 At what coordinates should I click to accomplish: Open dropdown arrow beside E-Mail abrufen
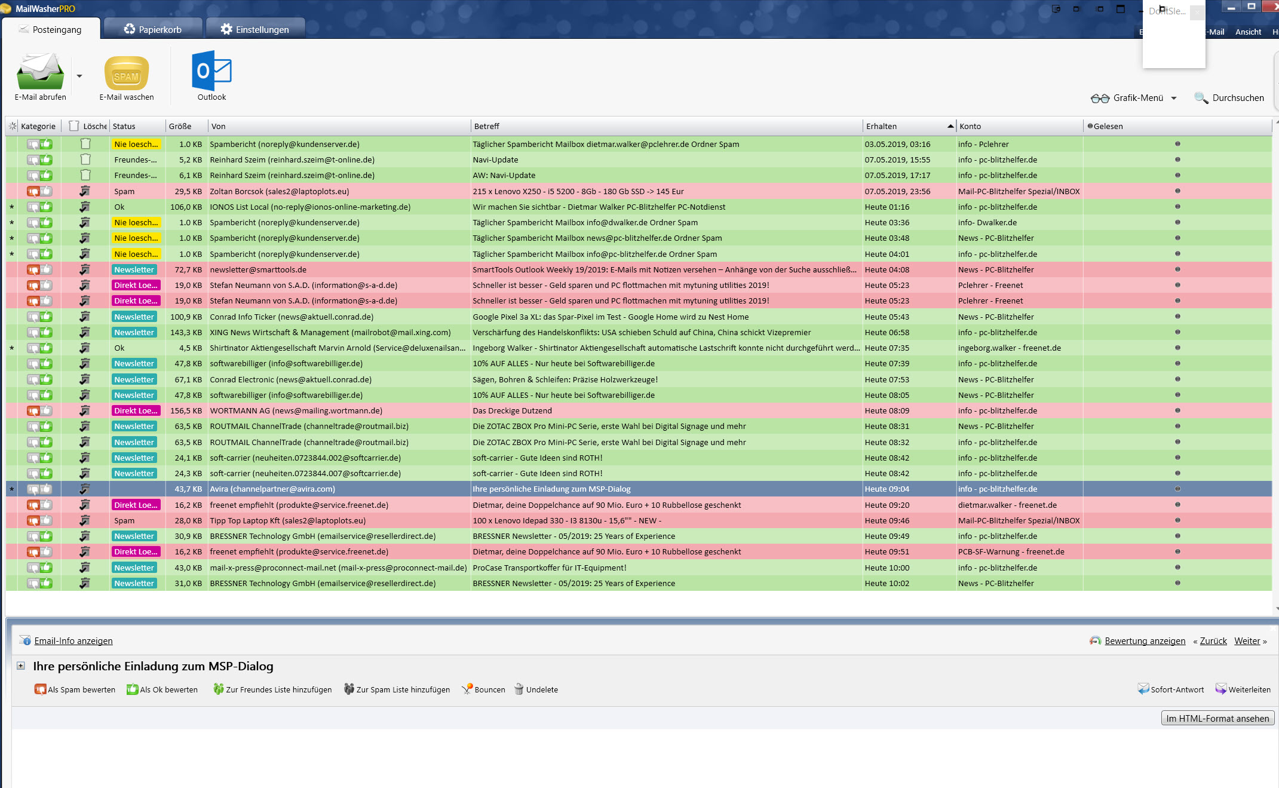[79, 76]
